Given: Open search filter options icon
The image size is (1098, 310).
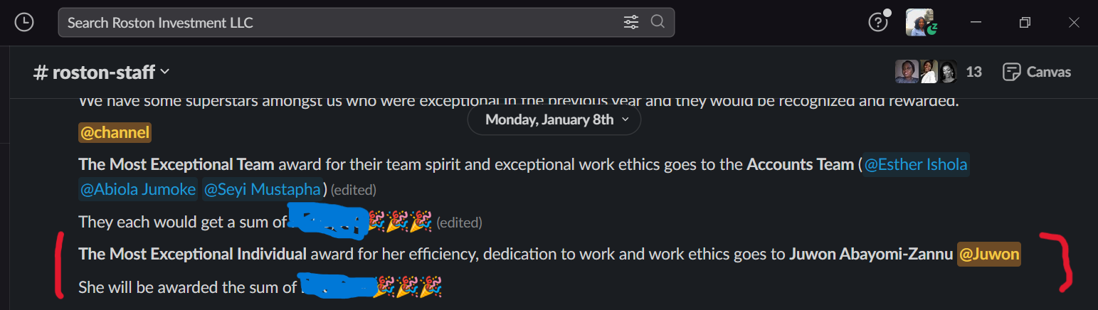Looking at the screenshot, I should [631, 22].
